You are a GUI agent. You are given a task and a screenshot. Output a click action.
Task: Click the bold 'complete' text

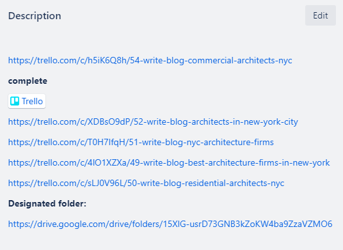28,81
